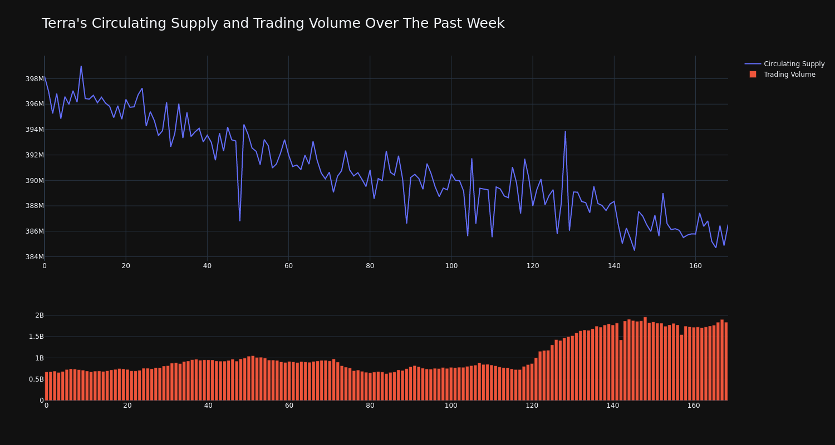Image resolution: width=835 pixels, height=445 pixels.
Task: Click the 396M y-axis label
Action: pyautogui.click(x=35, y=104)
